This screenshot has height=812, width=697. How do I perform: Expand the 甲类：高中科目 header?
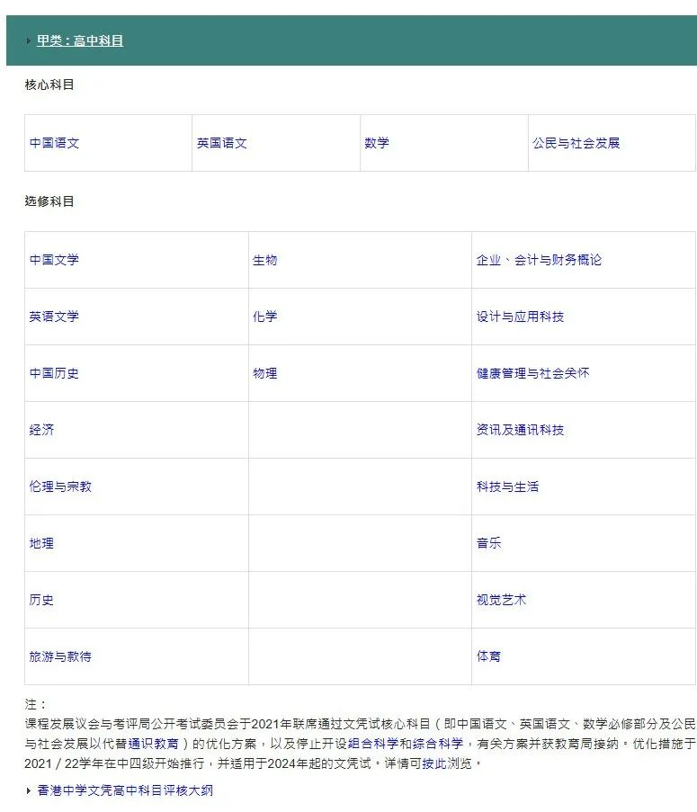pyautogui.click(x=80, y=40)
